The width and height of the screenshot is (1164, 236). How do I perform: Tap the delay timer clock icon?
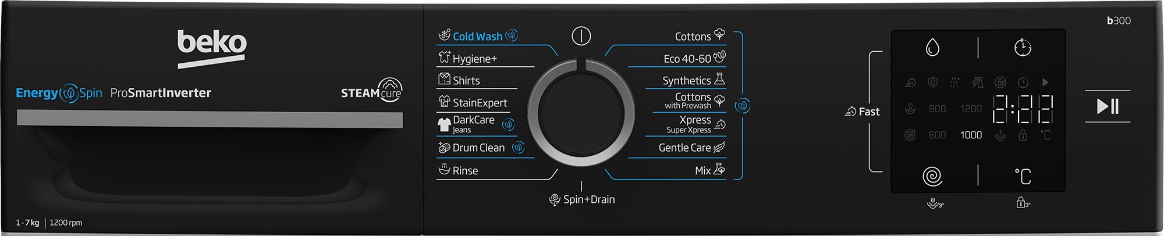(1023, 48)
